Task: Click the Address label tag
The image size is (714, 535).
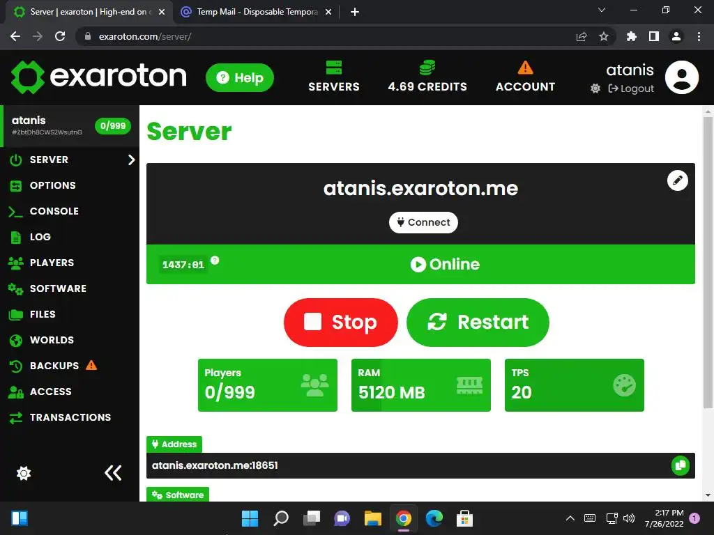Action: point(174,444)
